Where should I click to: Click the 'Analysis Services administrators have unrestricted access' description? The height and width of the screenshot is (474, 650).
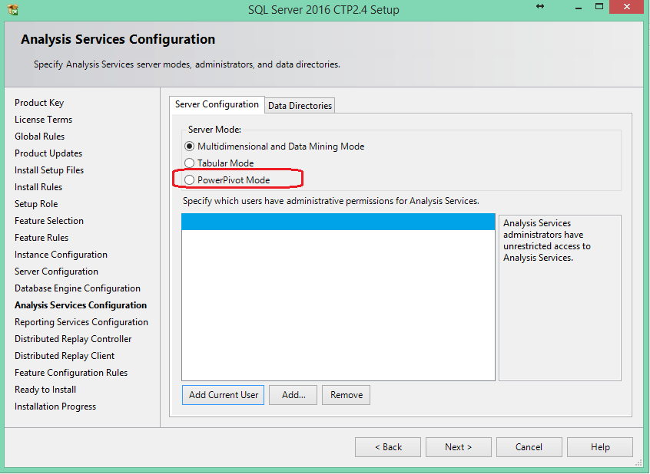547,240
